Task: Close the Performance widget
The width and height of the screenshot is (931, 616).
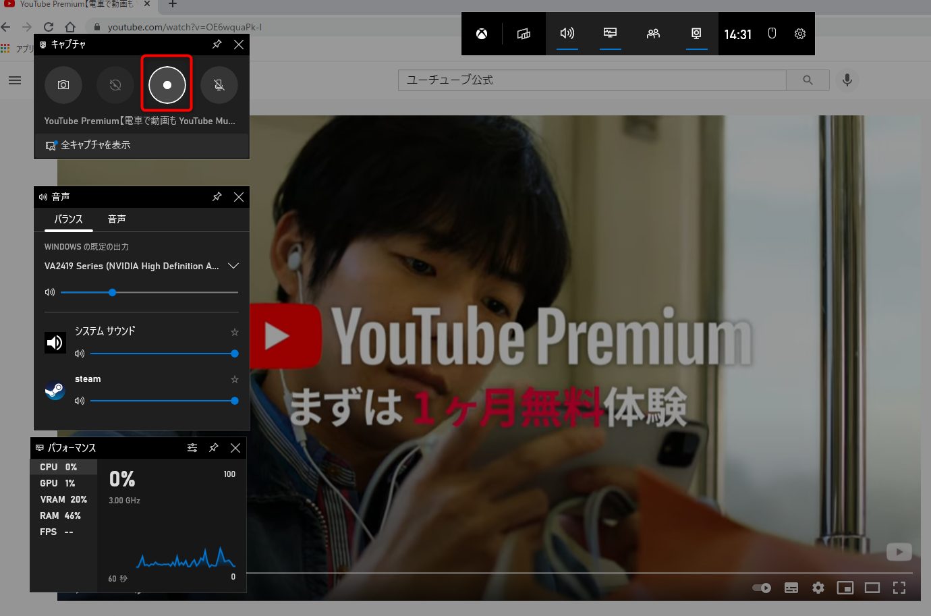Action: coord(235,448)
